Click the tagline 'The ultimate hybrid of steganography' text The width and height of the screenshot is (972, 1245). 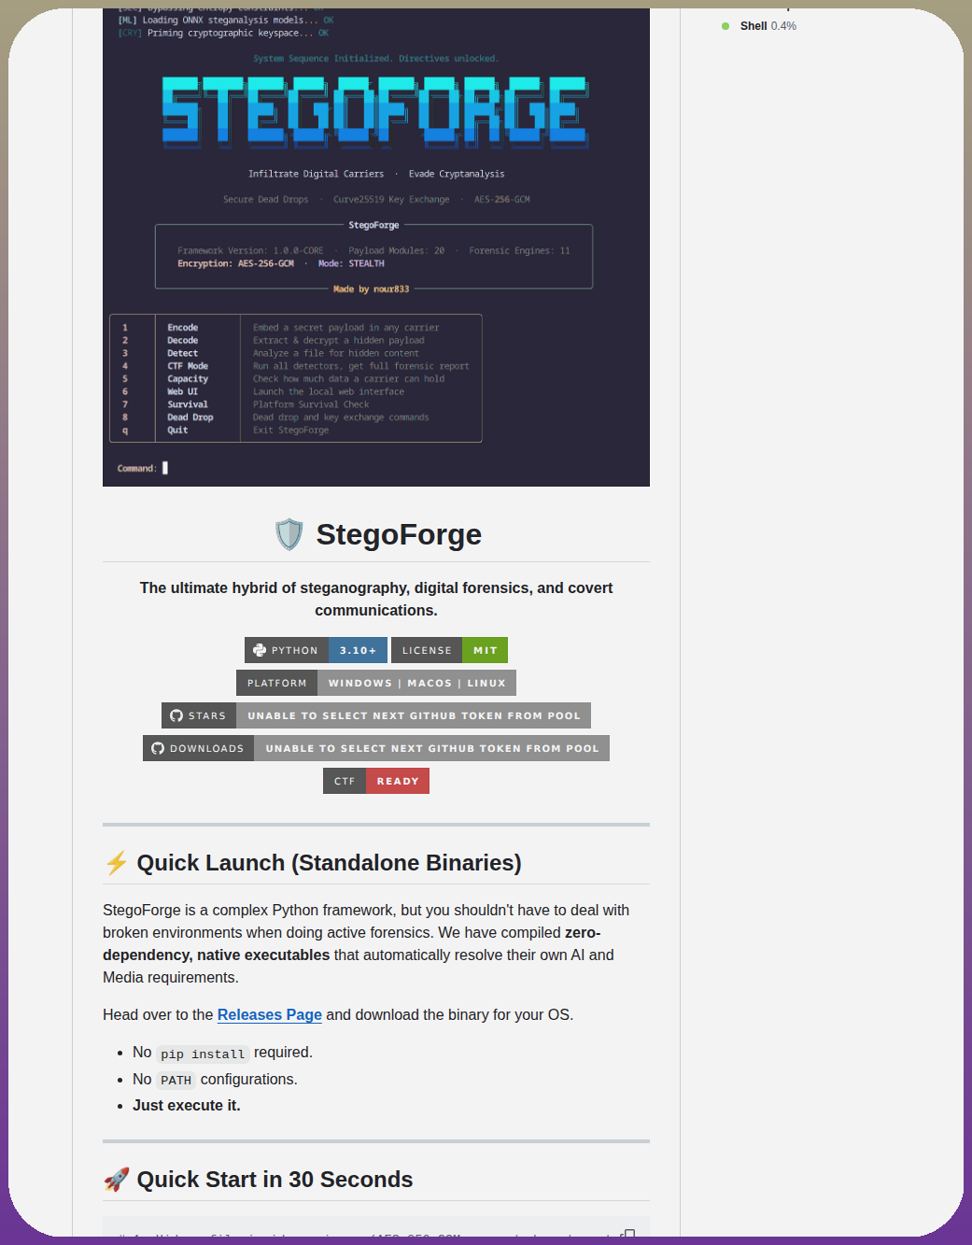click(x=376, y=599)
